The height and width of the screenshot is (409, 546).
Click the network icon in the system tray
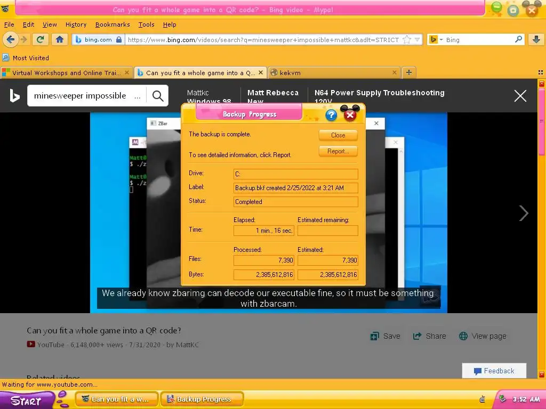click(x=502, y=398)
